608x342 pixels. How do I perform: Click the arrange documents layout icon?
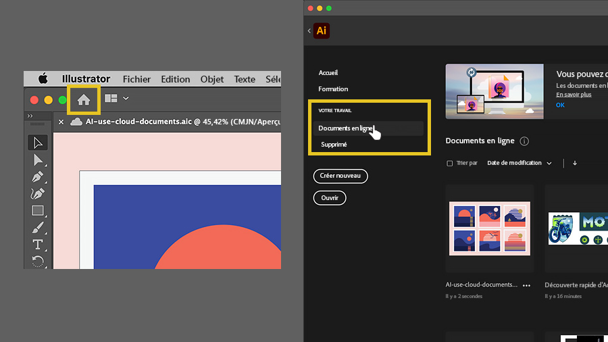[111, 99]
